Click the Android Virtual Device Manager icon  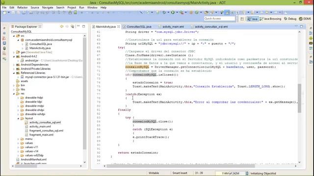[75, 13]
